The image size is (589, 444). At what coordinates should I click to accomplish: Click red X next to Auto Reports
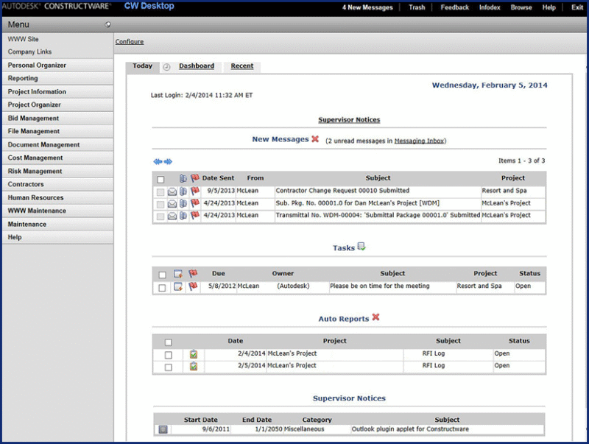click(x=375, y=318)
